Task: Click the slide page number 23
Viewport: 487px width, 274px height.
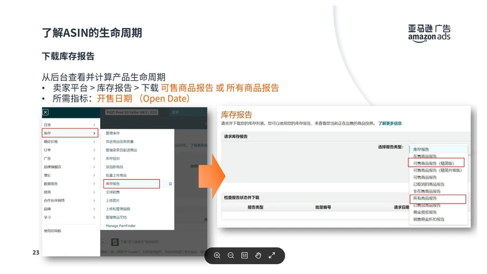Action: [36, 252]
